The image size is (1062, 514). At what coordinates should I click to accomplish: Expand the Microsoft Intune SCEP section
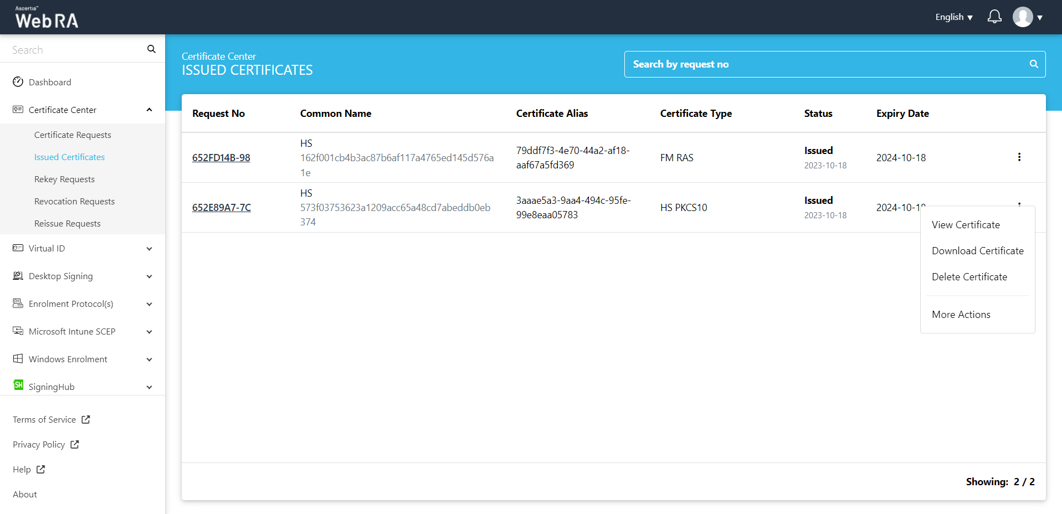click(x=149, y=332)
